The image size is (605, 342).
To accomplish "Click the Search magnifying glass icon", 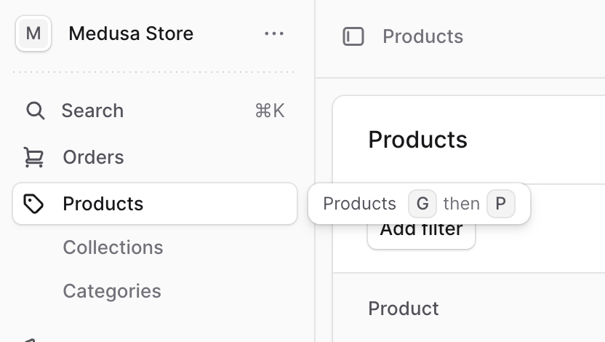I will pyautogui.click(x=35, y=111).
